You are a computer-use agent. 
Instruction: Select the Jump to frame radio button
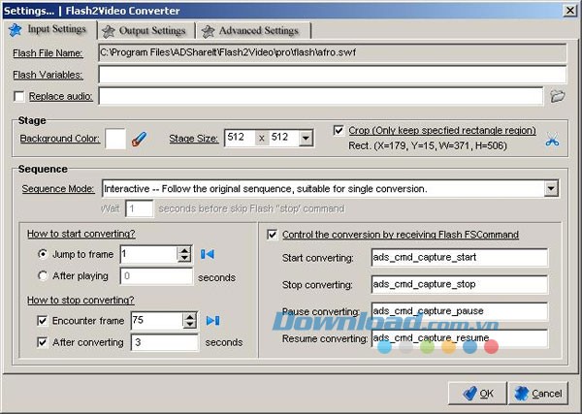[43, 254]
